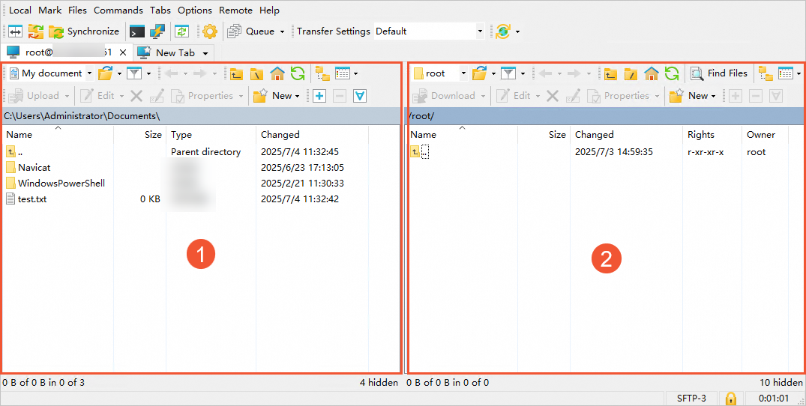This screenshot has height=406, width=806.
Task: Open terminal console icon in main toolbar
Action: point(136,31)
